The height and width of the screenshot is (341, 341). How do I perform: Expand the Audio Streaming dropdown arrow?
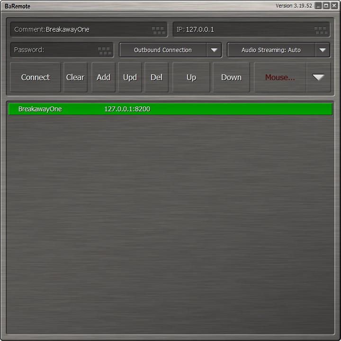(x=323, y=50)
